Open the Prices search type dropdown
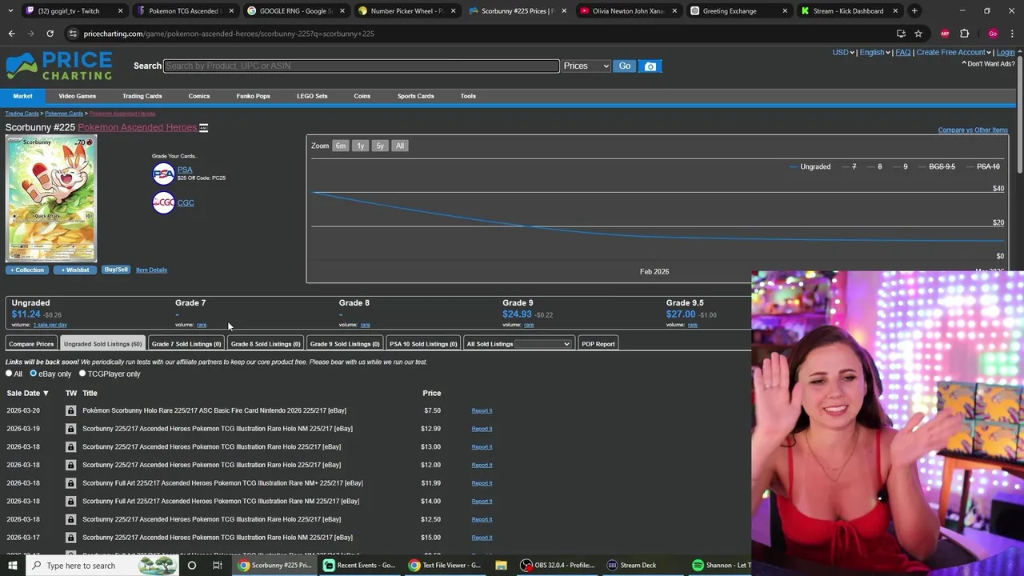 [586, 66]
